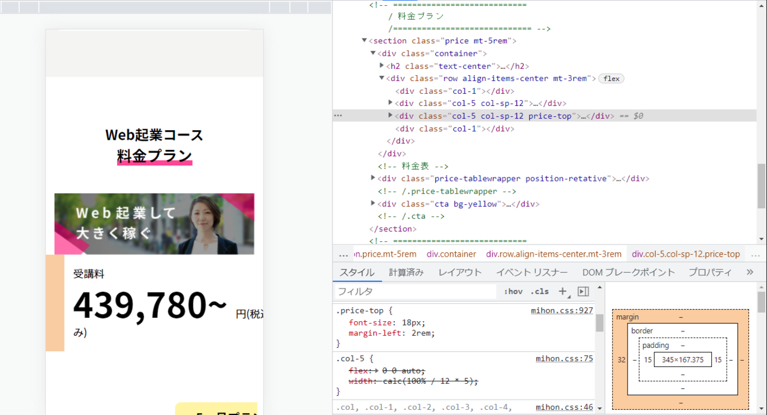Toggle the .cls class editor
The image size is (767, 415).
point(539,292)
